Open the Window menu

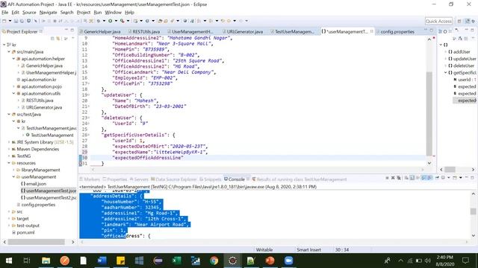click(x=113, y=13)
